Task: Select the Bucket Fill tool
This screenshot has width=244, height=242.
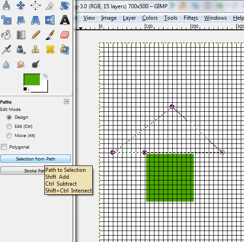Action: tap(6, 35)
